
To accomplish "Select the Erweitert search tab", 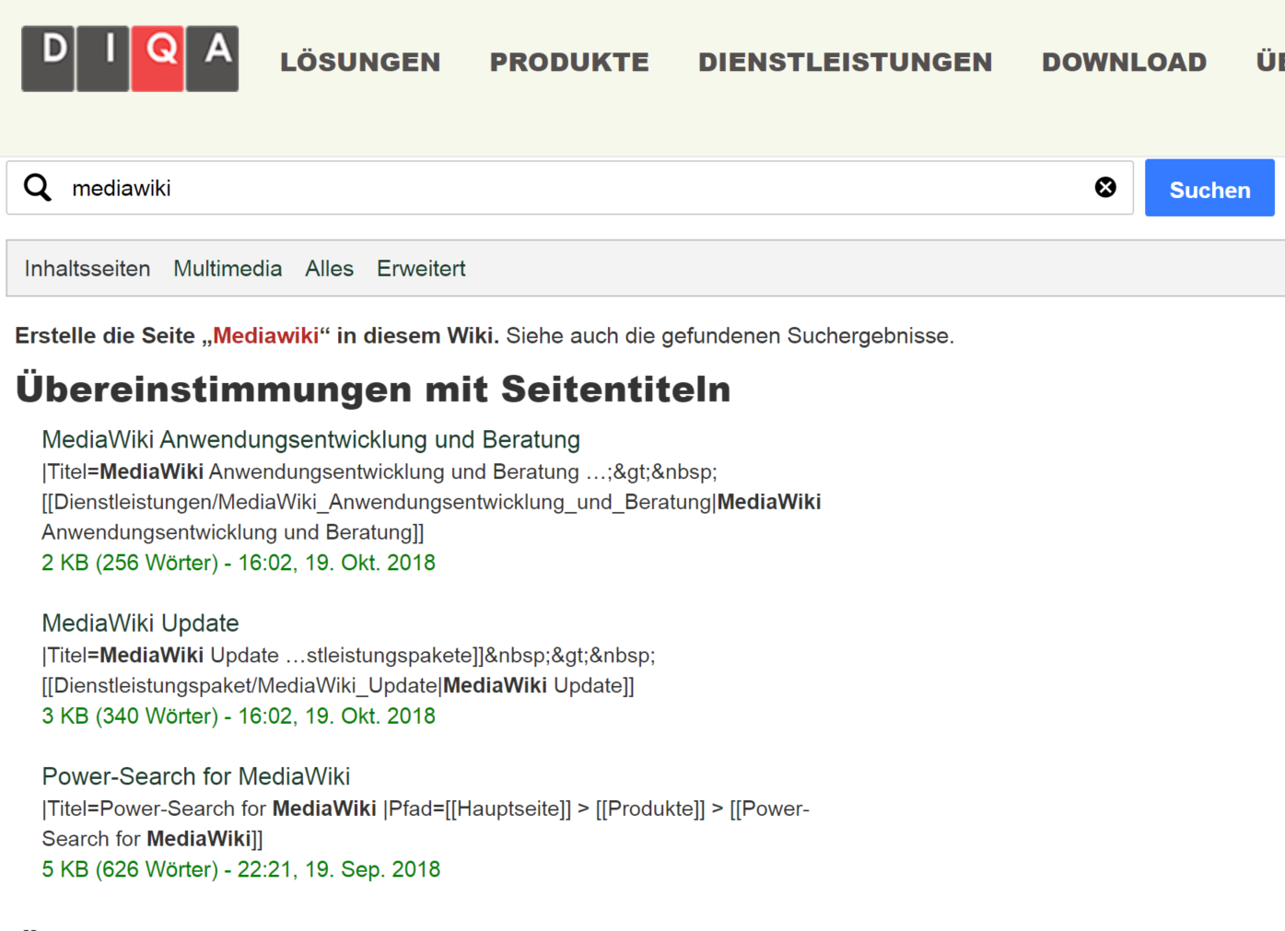I will coord(421,269).
